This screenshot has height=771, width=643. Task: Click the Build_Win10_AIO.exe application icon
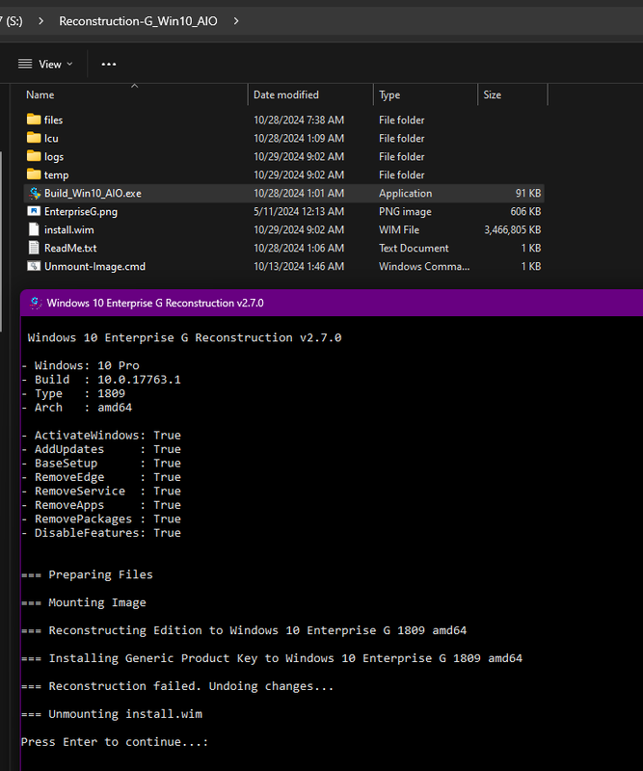(35, 194)
